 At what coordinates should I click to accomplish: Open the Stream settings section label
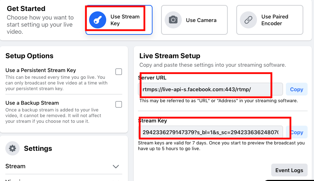[15, 166]
